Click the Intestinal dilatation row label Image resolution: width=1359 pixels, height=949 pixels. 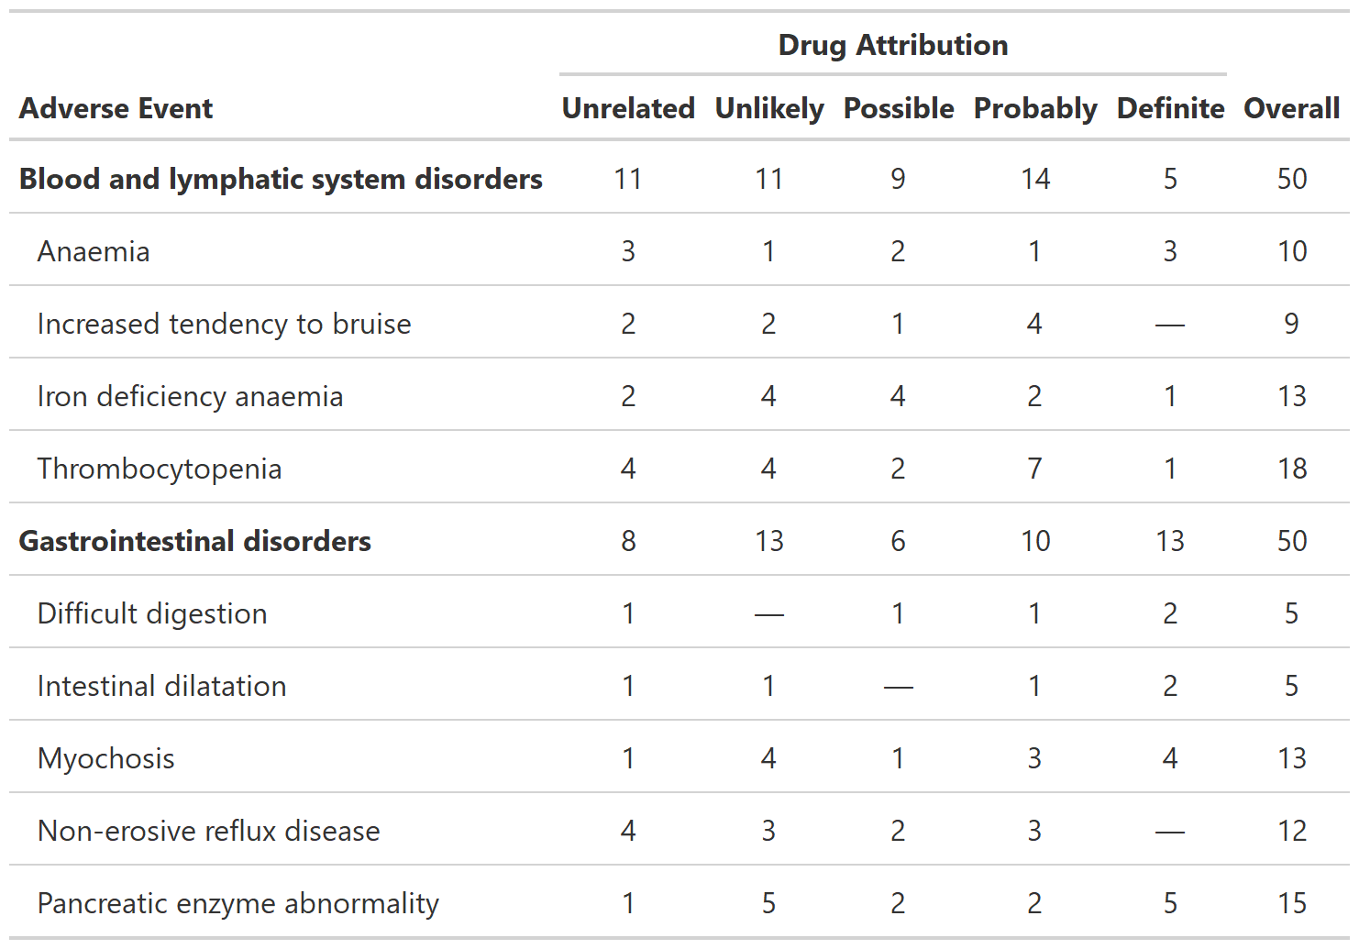161,686
